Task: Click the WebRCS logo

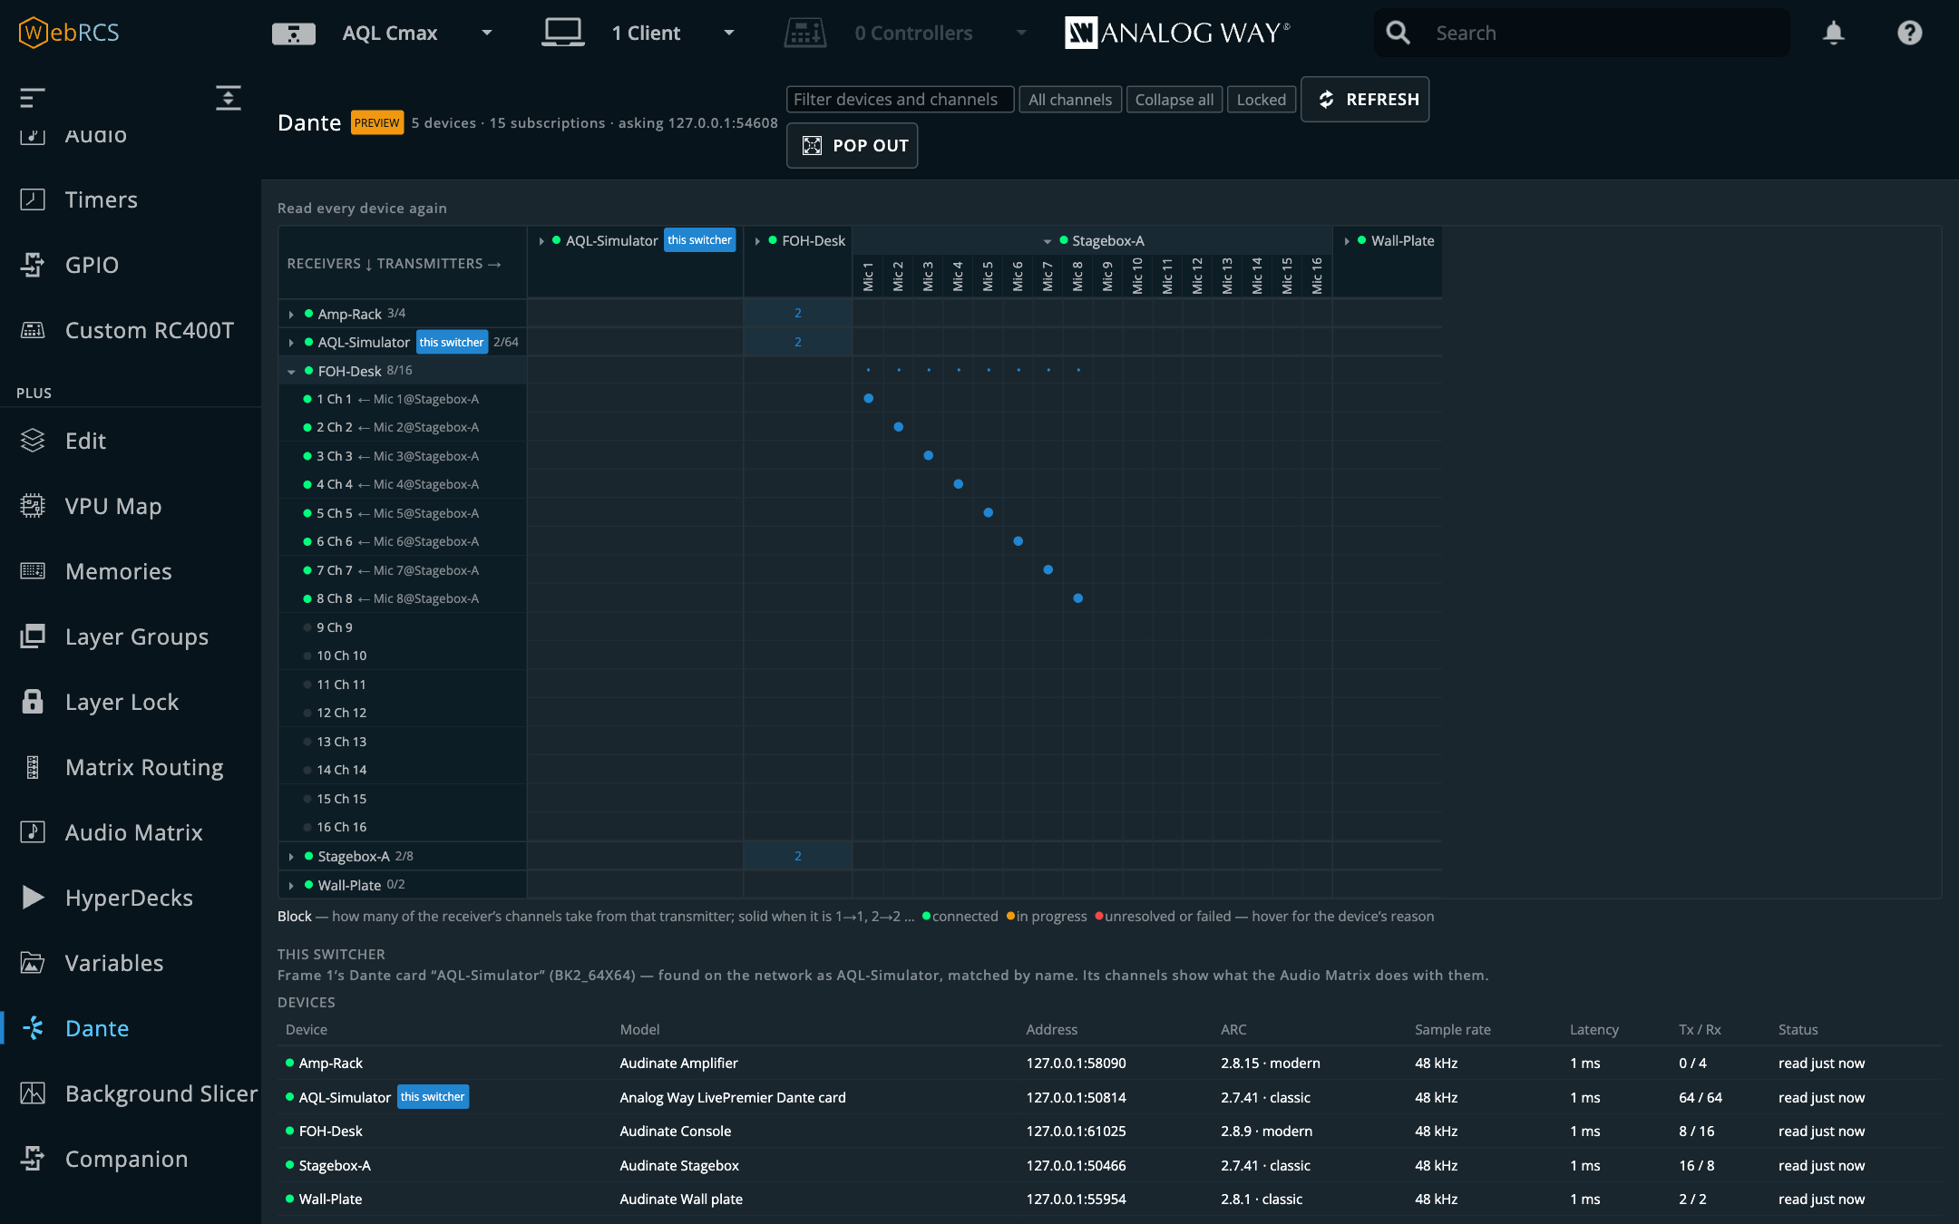Action: (69, 33)
